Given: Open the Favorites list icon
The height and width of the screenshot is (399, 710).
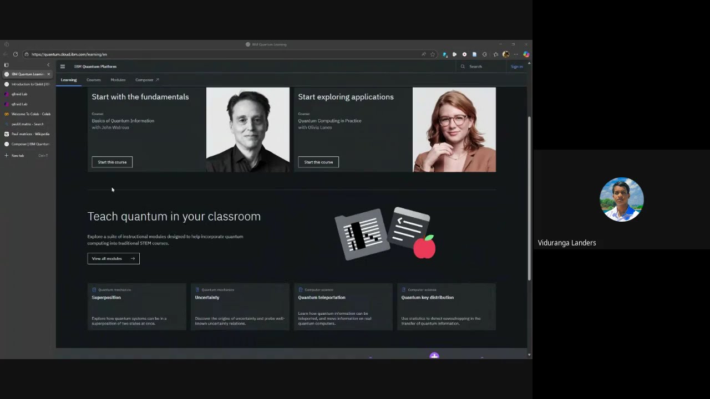Looking at the screenshot, I should (495, 54).
